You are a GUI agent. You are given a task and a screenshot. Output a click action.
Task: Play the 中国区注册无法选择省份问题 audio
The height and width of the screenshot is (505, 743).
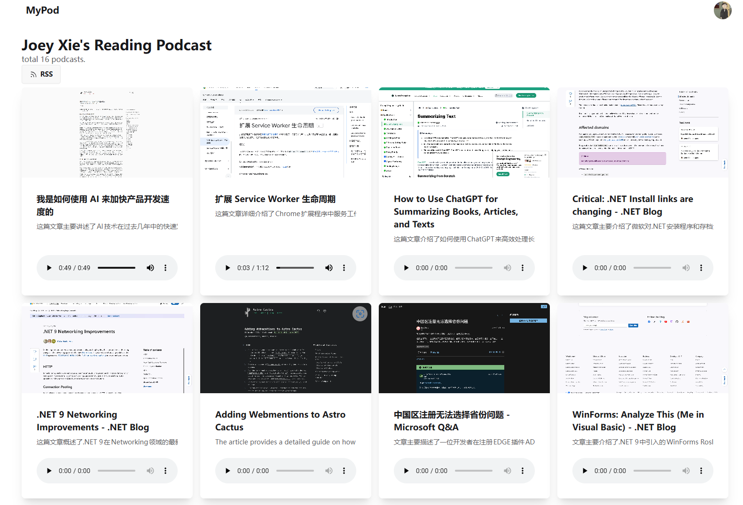tap(406, 471)
